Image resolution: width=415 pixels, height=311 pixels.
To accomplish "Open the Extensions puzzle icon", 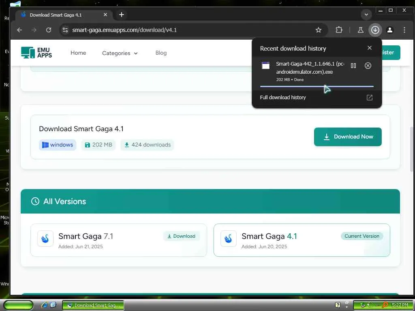I will (x=339, y=30).
